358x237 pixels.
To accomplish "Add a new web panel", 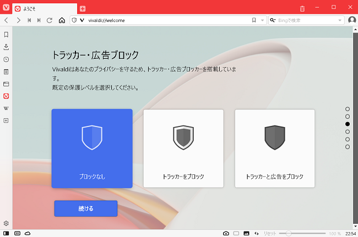I will (x=6, y=120).
